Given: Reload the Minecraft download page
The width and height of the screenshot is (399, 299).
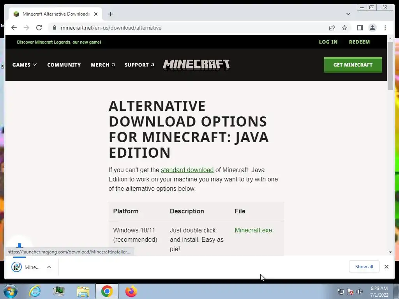Looking at the screenshot, I should (39, 28).
